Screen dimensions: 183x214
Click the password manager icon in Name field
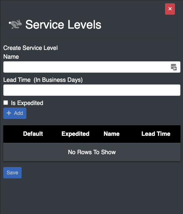click(x=174, y=67)
